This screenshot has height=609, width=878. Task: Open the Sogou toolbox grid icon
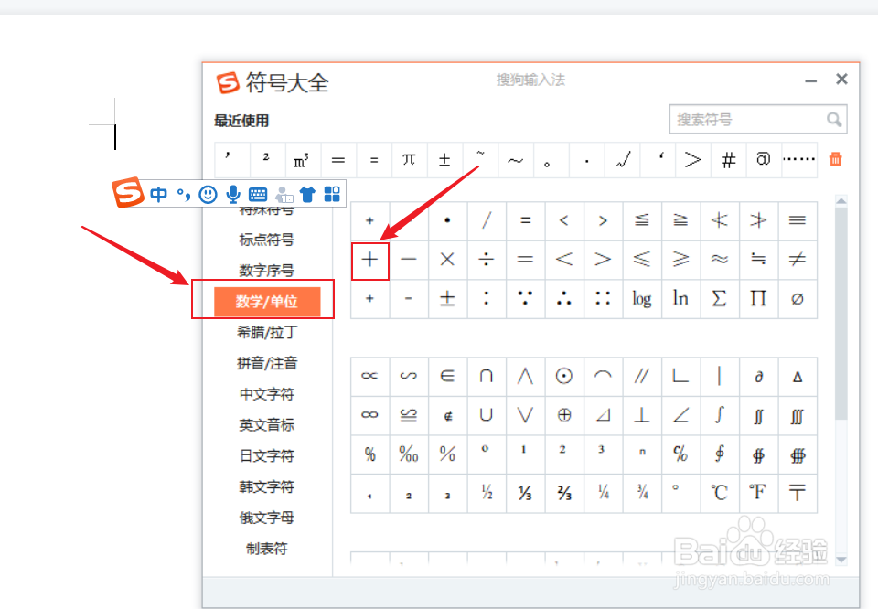[x=332, y=194]
